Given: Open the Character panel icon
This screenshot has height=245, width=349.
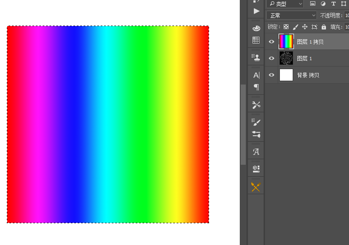Looking at the screenshot, I should (x=256, y=75).
